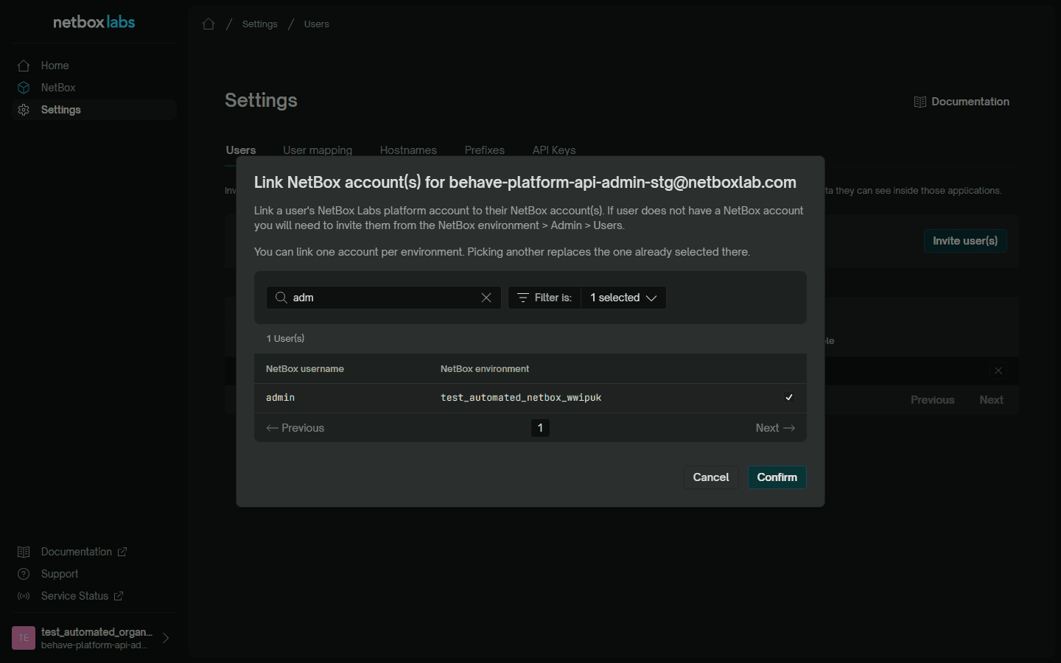Cancel the link account dialog
Screen dimensions: 1061x663
tap(711, 477)
